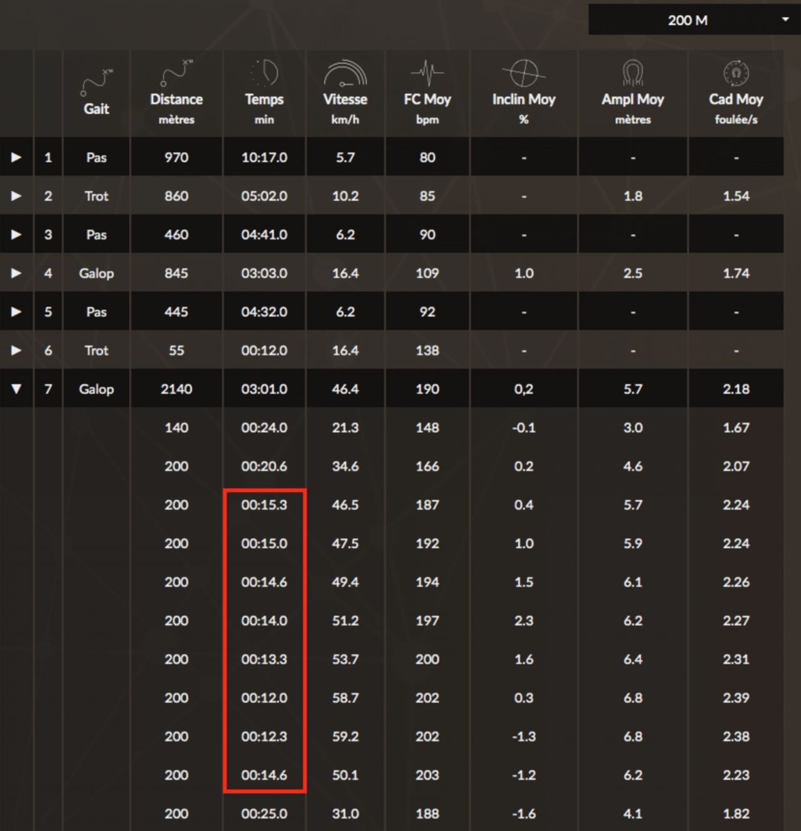Click the Inclin Moy incline icon

pyautogui.click(x=524, y=73)
